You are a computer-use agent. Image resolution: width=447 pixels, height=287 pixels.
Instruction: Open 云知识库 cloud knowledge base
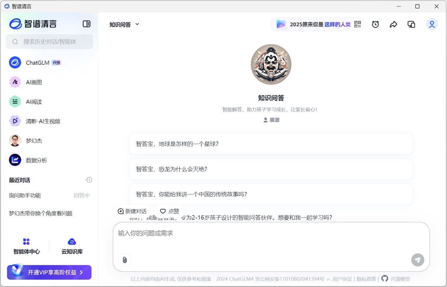[x=72, y=246]
